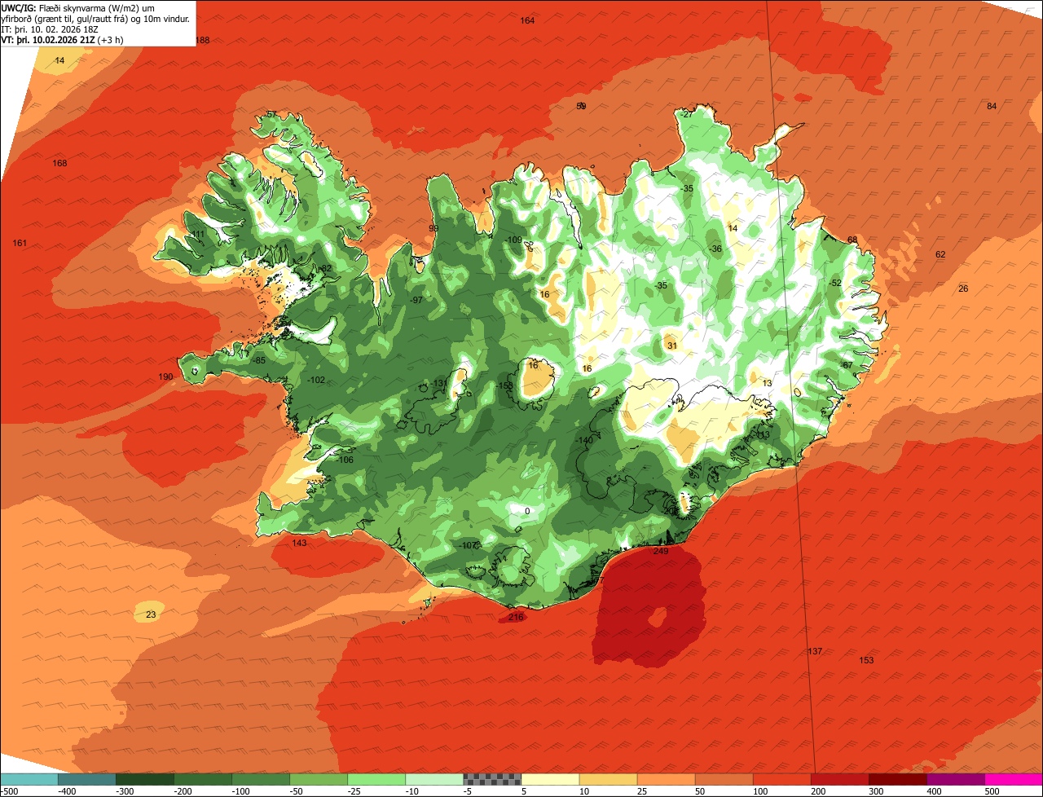Screen dimensions: 1043x797
Task: Click the 'VT: þri. 10.02.2026 21Z (+3 h)' line
Action: pos(63,39)
